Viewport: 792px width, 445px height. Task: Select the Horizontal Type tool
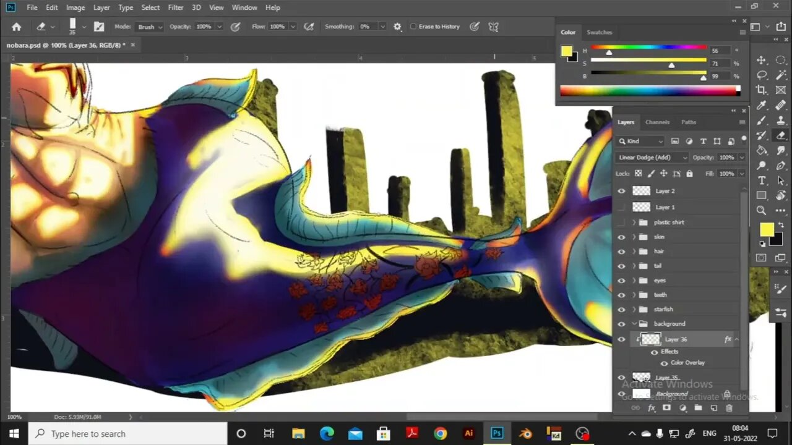762,180
